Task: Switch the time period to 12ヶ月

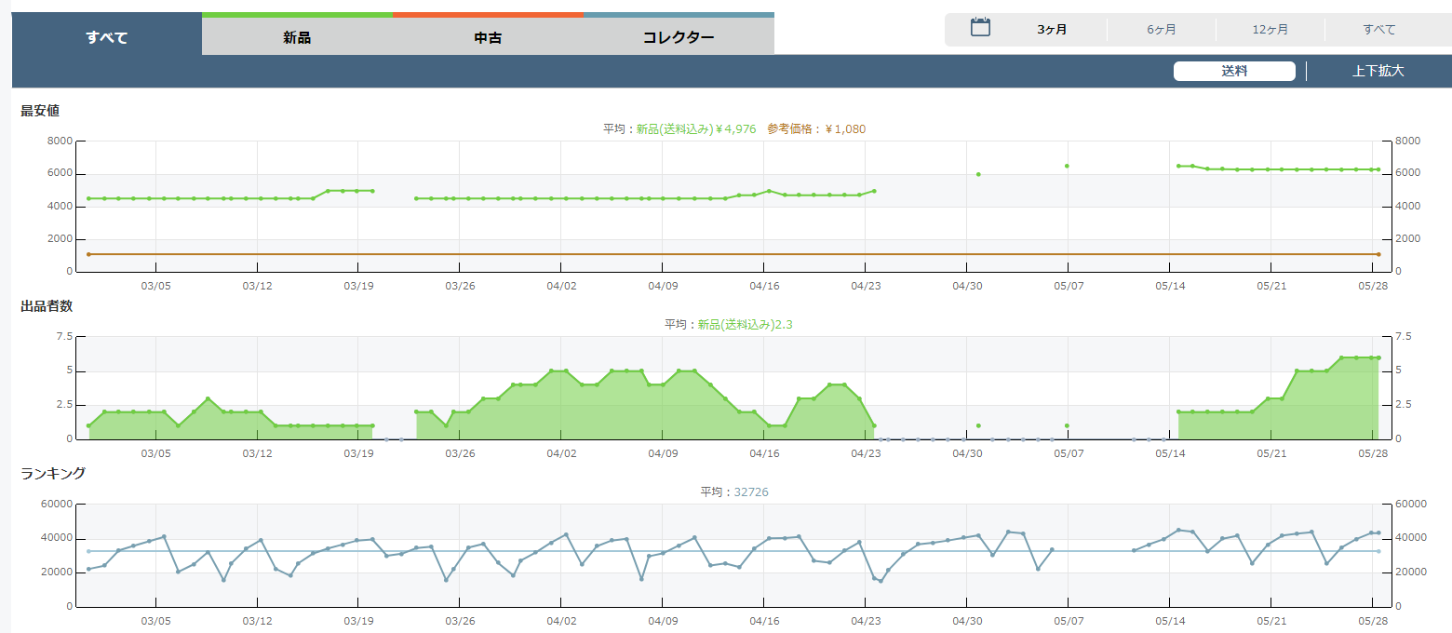Action: pyautogui.click(x=1270, y=30)
